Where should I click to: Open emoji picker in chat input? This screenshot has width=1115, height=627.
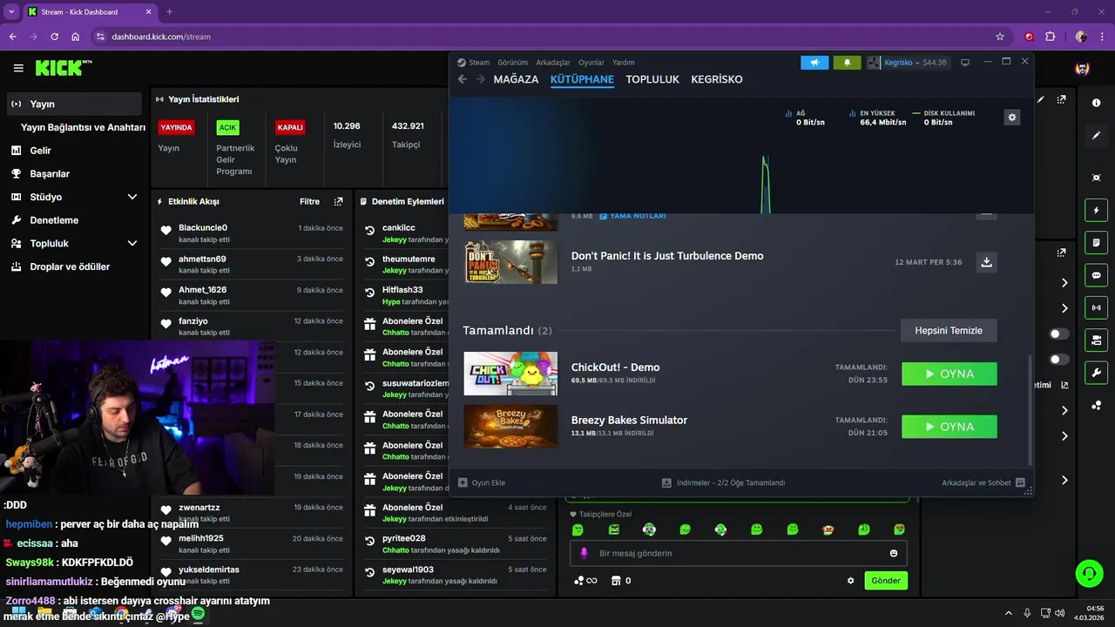pos(894,553)
